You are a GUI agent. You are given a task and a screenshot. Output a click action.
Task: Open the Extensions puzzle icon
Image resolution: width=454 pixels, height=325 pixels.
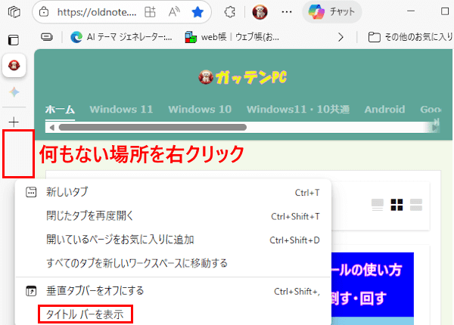(229, 12)
